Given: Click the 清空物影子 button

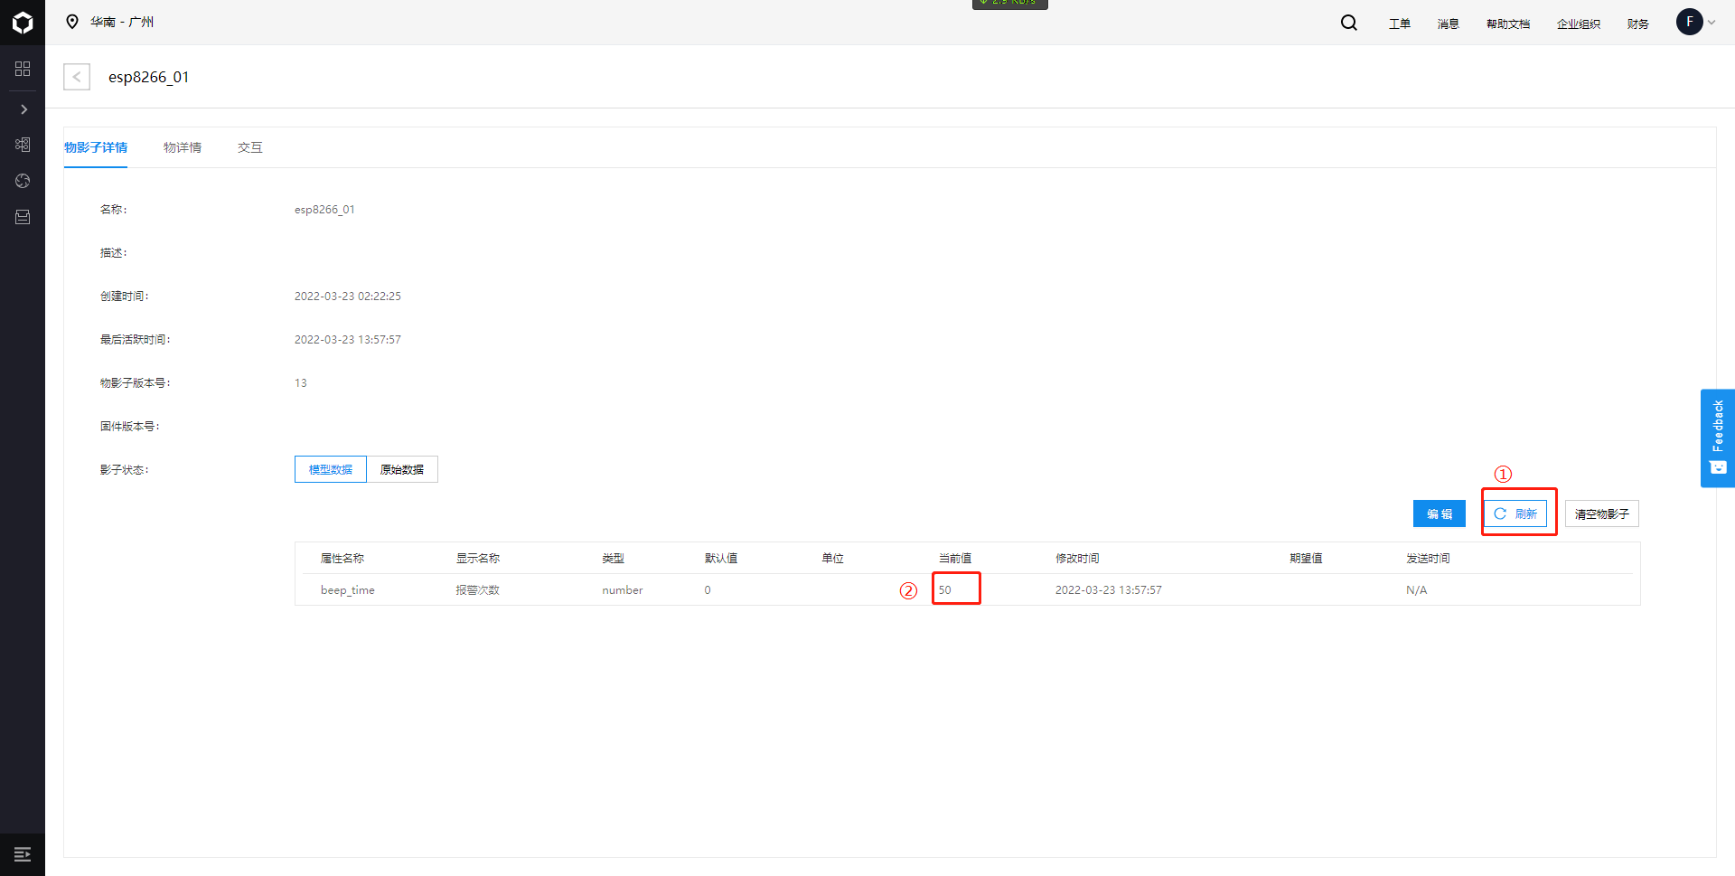Looking at the screenshot, I should (x=1602, y=513).
